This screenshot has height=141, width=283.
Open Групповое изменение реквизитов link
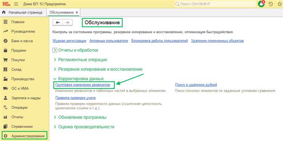point(83,85)
